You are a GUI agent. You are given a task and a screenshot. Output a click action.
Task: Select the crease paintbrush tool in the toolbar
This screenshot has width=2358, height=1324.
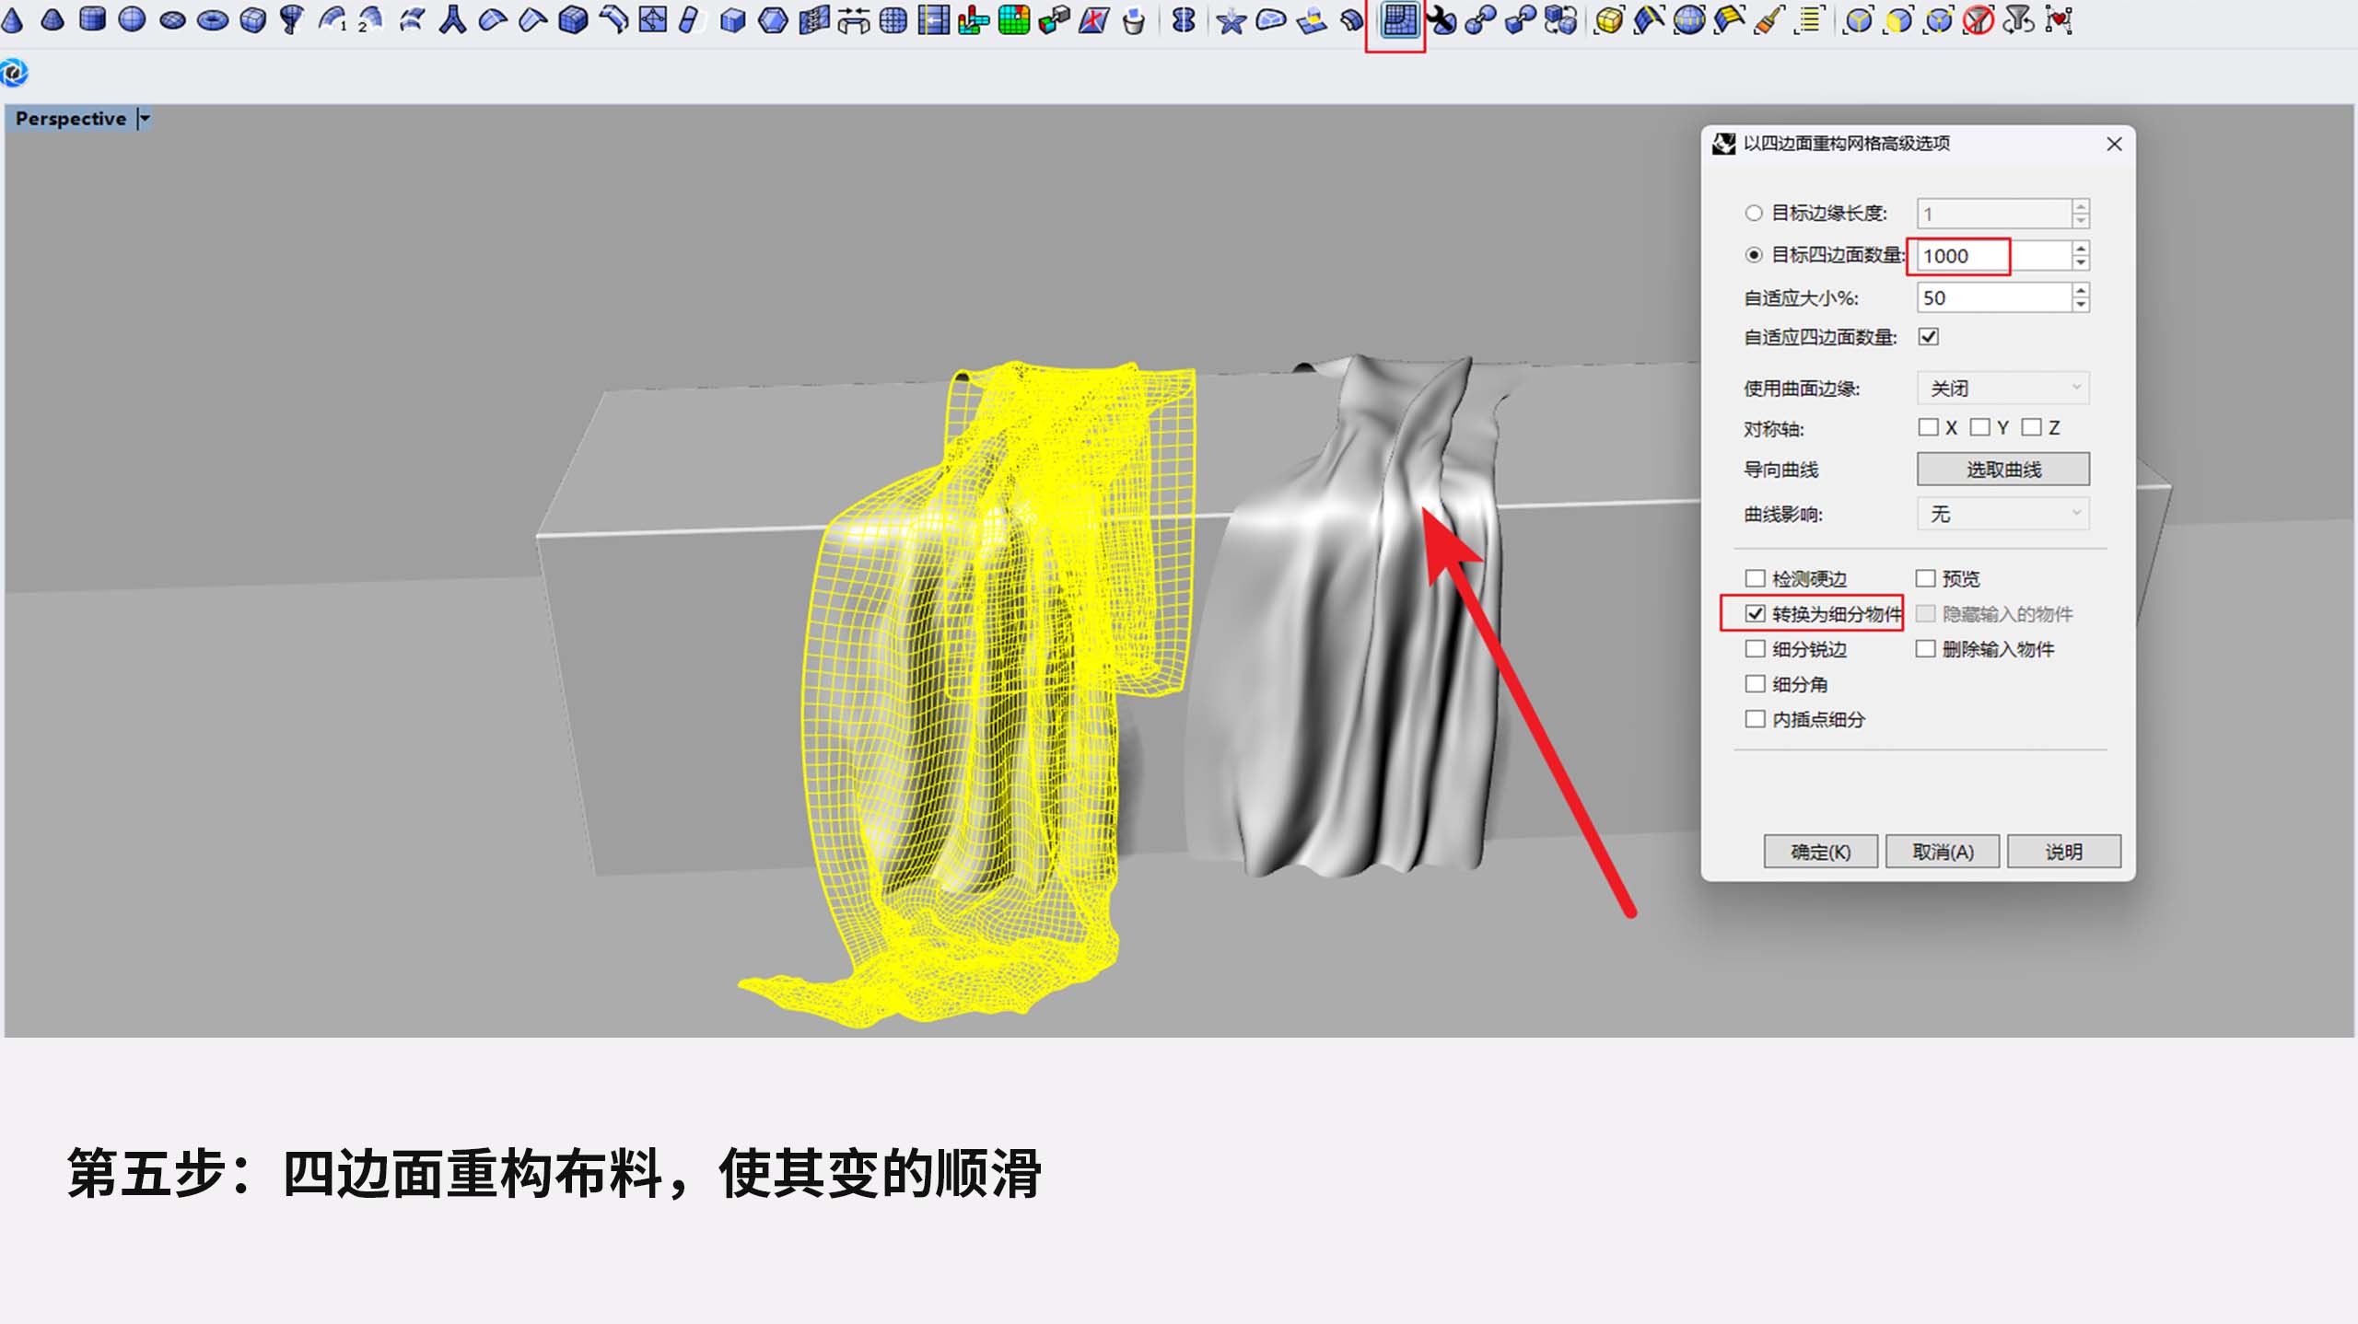click(x=1767, y=22)
